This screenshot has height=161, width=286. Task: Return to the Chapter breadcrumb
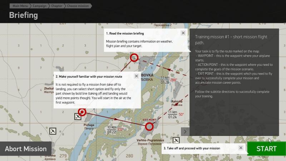coord(56,6)
